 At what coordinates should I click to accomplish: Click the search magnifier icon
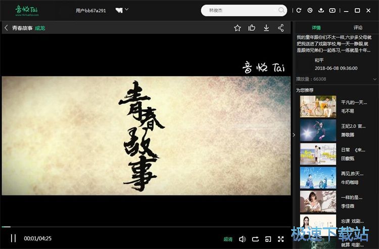pos(281,11)
